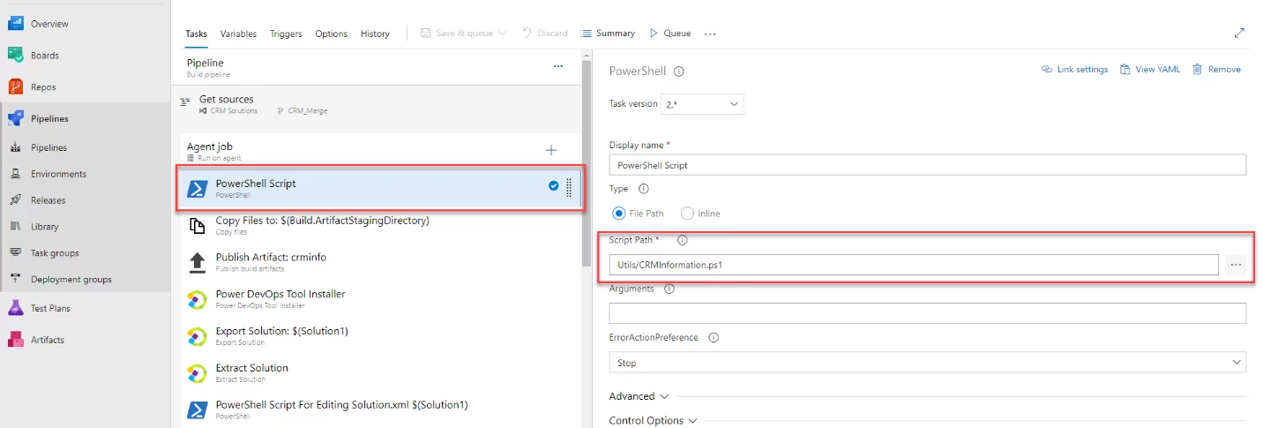The image size is (1263, 428).
Task: Expand the Advanced section
Action: tap(639, 396)
